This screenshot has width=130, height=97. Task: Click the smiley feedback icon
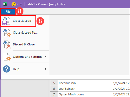coord(14,4)
